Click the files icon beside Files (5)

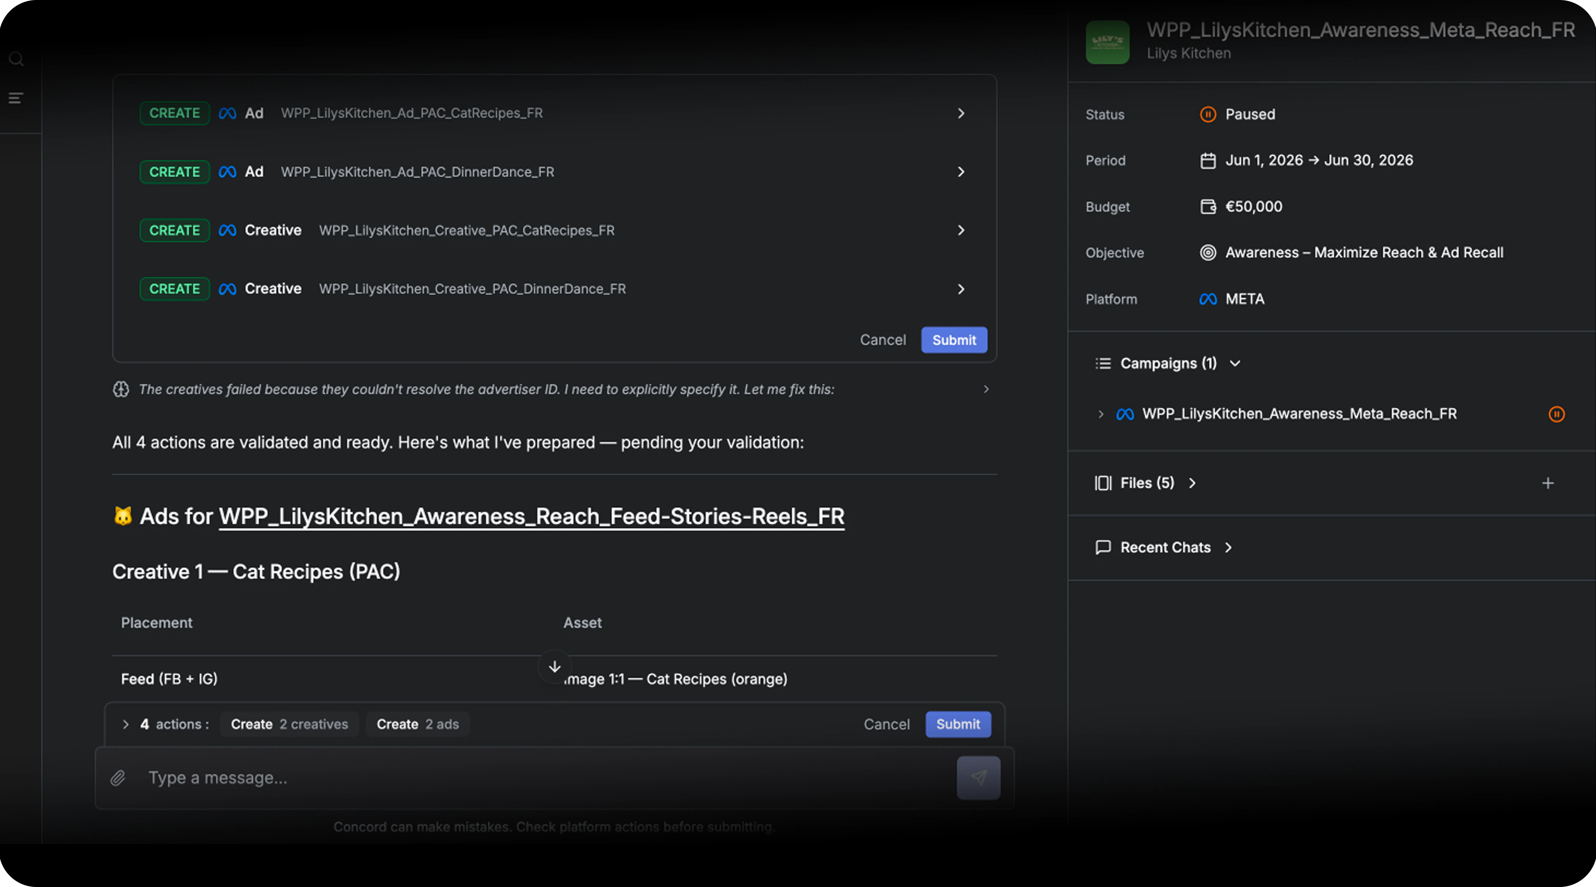(x=1103, y=483)
